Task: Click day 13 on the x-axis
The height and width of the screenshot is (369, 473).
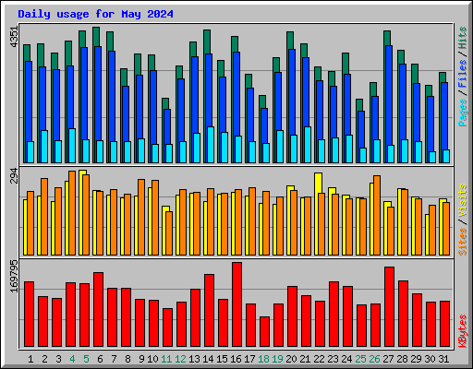Action: 194,359
